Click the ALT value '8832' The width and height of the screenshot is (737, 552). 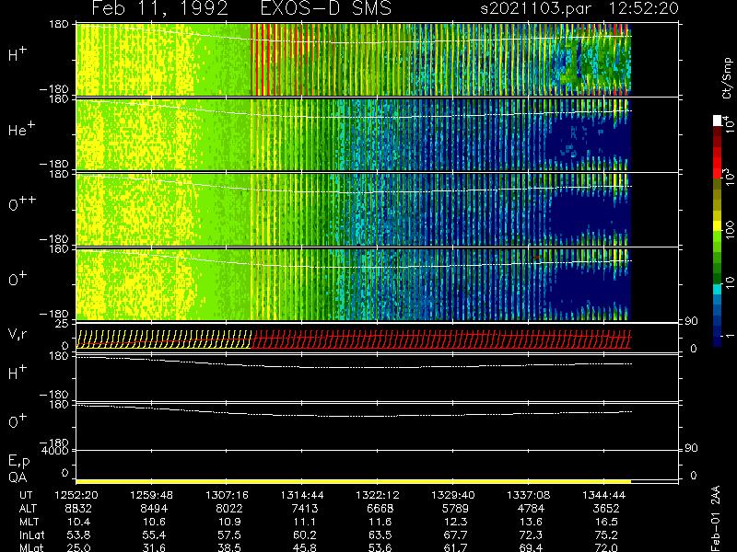click(78, 509)
